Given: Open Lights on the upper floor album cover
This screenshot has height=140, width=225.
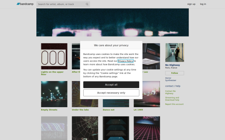Looking at the screenshot, I should coord(54,56).
